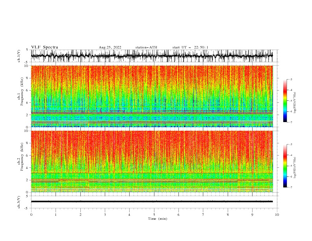Click the "ch.3(V)" waveform axis label
This screenshot has width=312, height=241.
coord(19,202)
